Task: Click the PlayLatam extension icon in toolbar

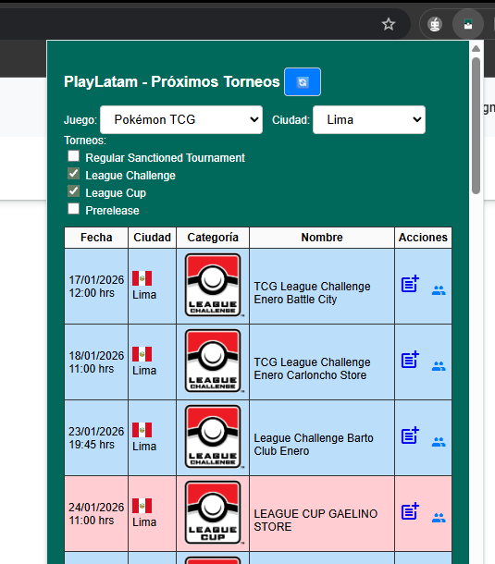Action: coord(468,24)
